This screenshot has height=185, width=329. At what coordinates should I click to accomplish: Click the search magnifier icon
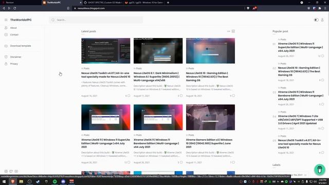tap(53, 20)
